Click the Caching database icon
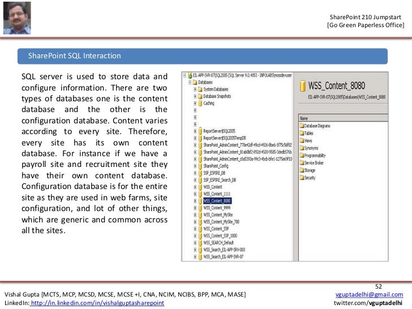The image size is (412, 309). (x=200, y=103)
